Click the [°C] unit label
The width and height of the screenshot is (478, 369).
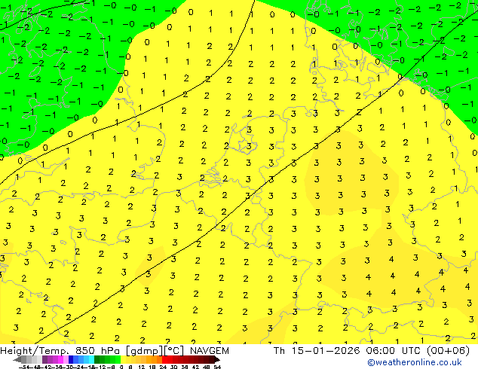[x=173, y=351]
